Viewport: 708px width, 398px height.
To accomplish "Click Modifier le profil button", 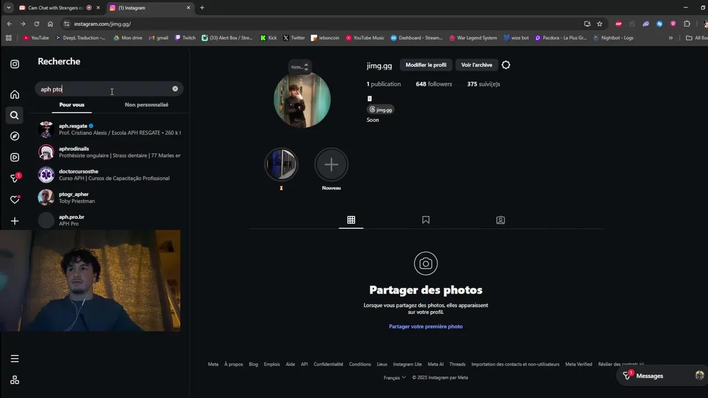I will pos(426,65).
